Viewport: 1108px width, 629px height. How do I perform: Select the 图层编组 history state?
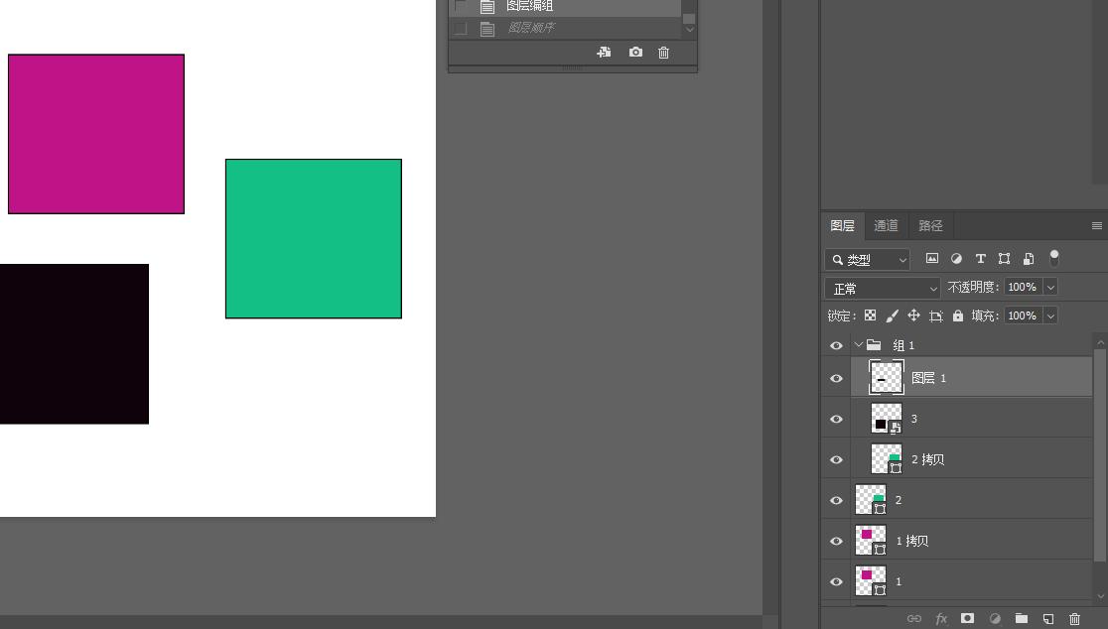click(x=529, y=6)
